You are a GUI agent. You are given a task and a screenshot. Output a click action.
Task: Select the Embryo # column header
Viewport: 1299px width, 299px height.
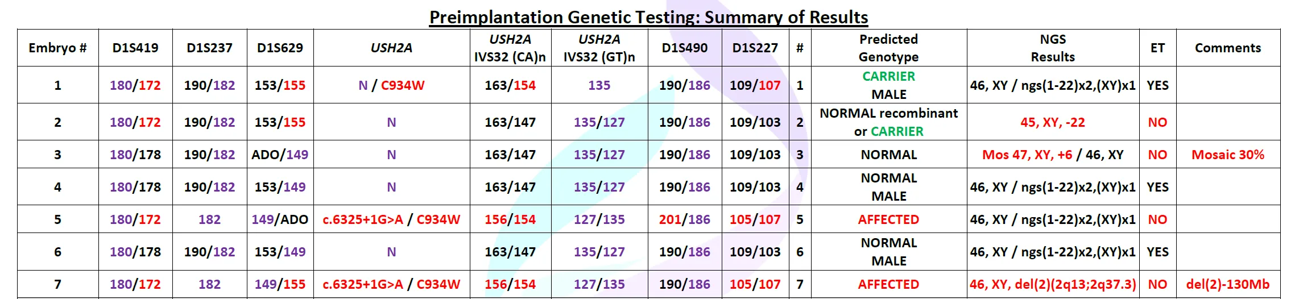(57, 48)
